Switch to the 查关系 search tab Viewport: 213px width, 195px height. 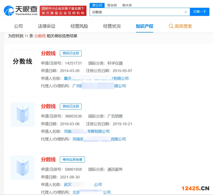(x=127, y=5)
